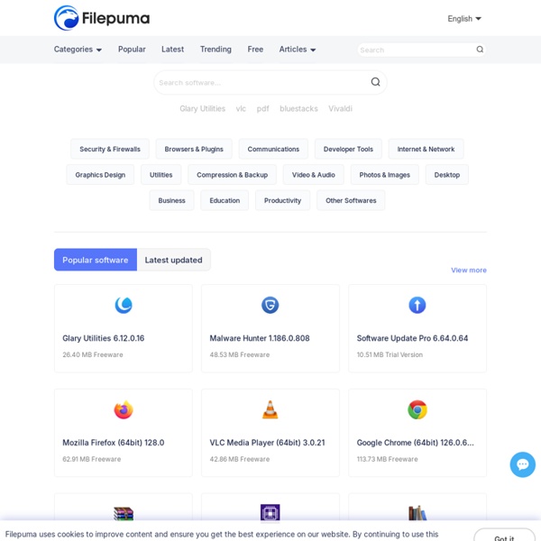Open the Security & Firewalls category
This screenshot has height=541, width=541.
110,149
